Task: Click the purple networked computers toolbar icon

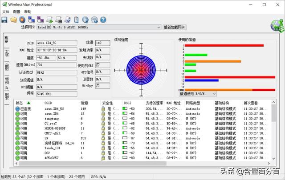Action: 41,20
